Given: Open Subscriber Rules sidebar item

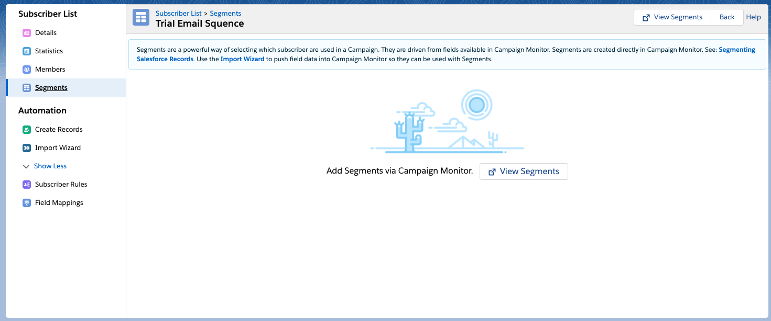Looking at the screenshot, I should point(61,185).
